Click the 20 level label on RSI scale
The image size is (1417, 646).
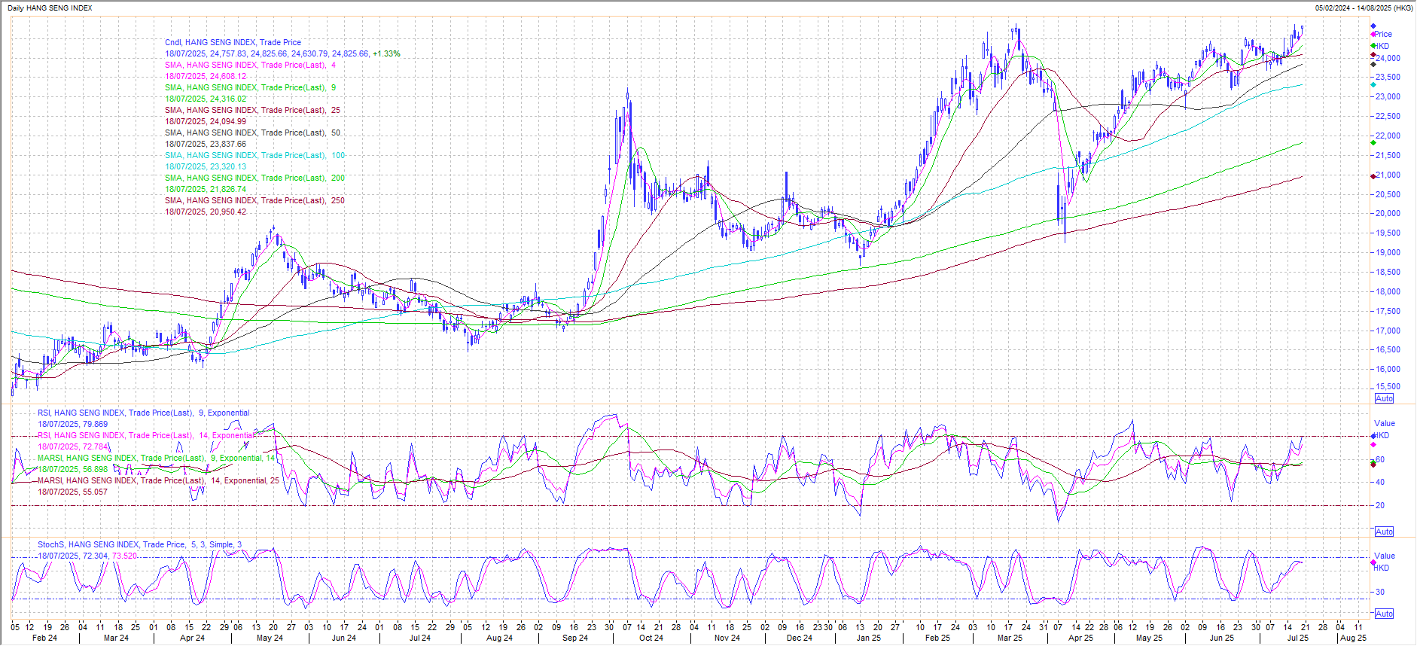[x=1380, y=505]
